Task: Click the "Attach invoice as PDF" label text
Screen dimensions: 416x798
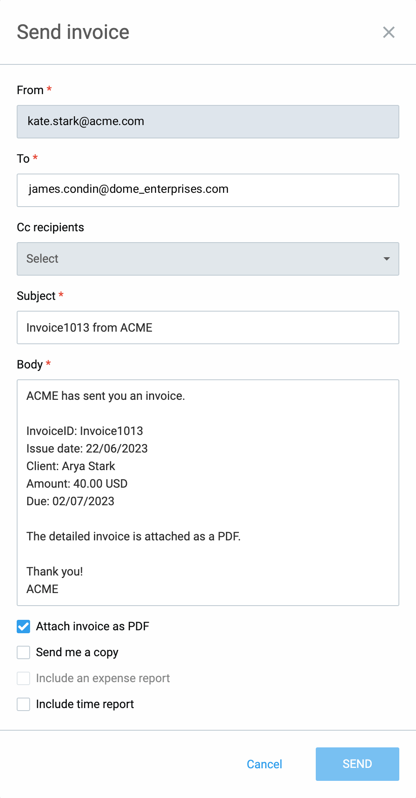Action: [x=92, y=627]
